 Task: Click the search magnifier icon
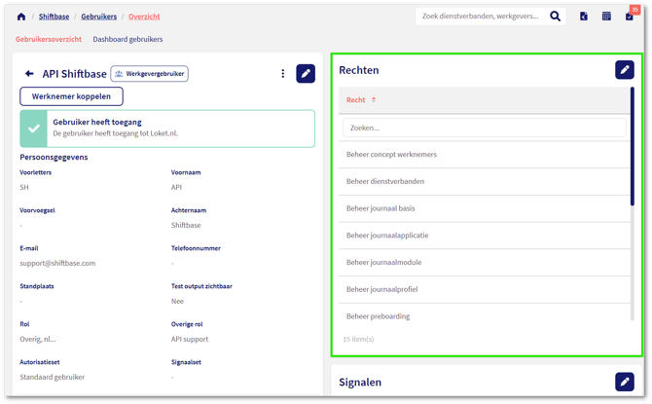pyautogui.click(x=556, y=17)
